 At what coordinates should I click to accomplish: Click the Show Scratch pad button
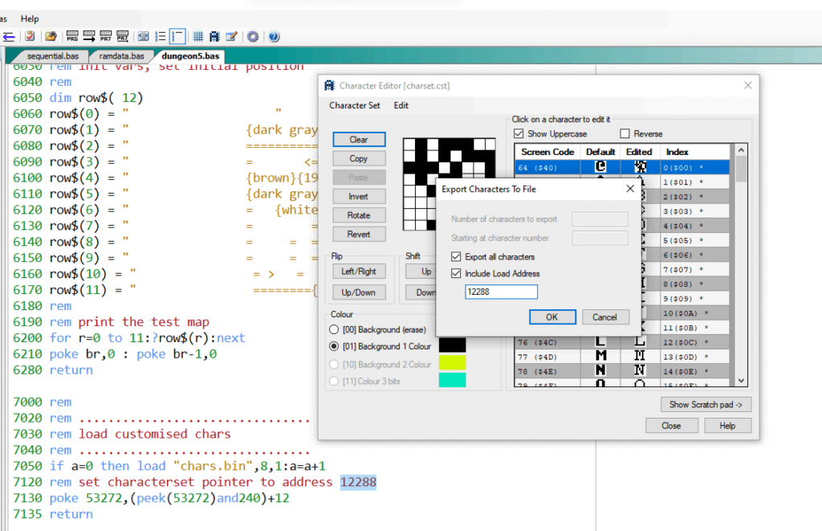pyautogui.click(x=706, y=405)
